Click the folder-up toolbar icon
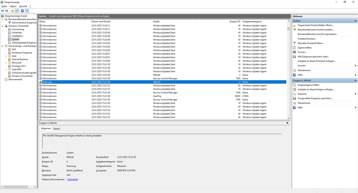This screenshot has height=193, width=358. point(12,11)
